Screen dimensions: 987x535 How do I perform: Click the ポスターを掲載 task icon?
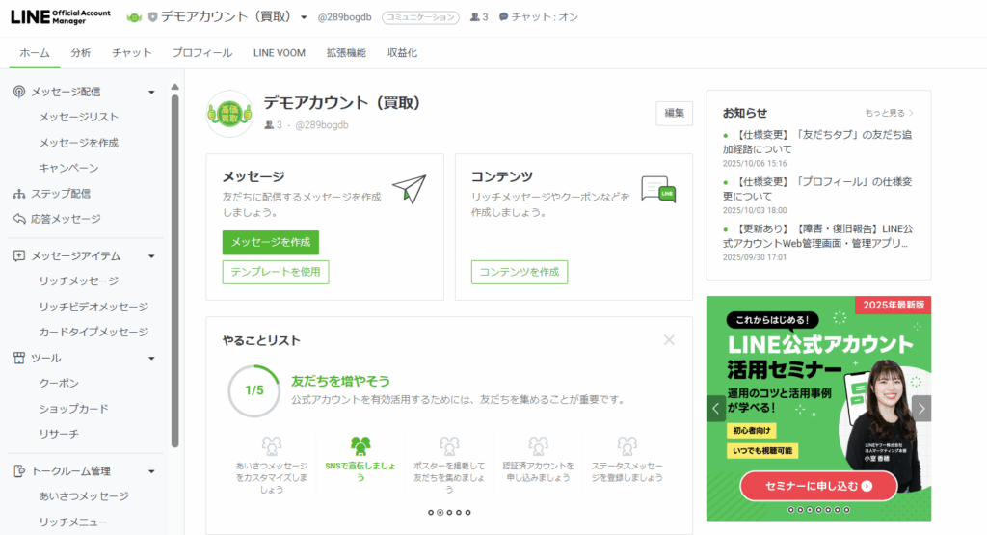449,445
